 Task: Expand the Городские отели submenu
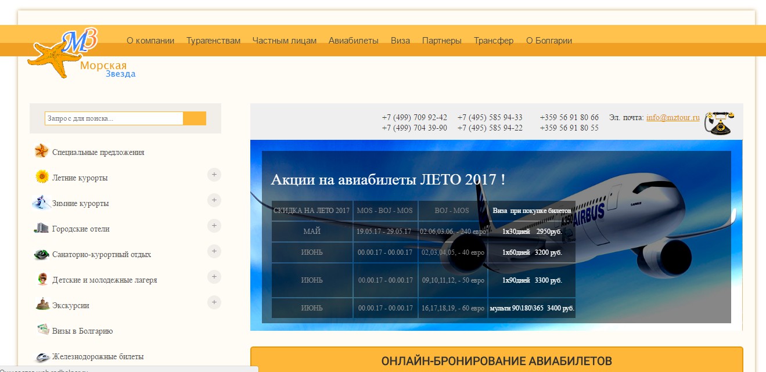[x=214, y=225]
